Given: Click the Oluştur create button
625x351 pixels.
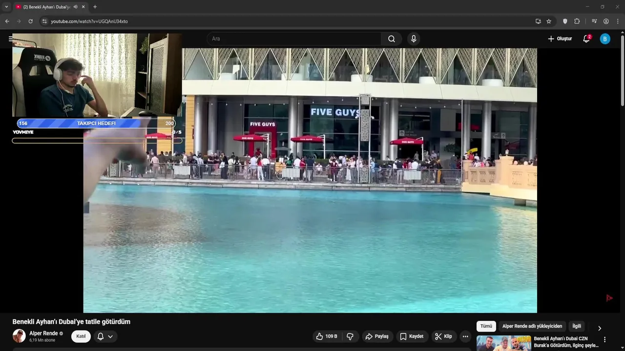Looking at the screenshot, I should point(560,39).
